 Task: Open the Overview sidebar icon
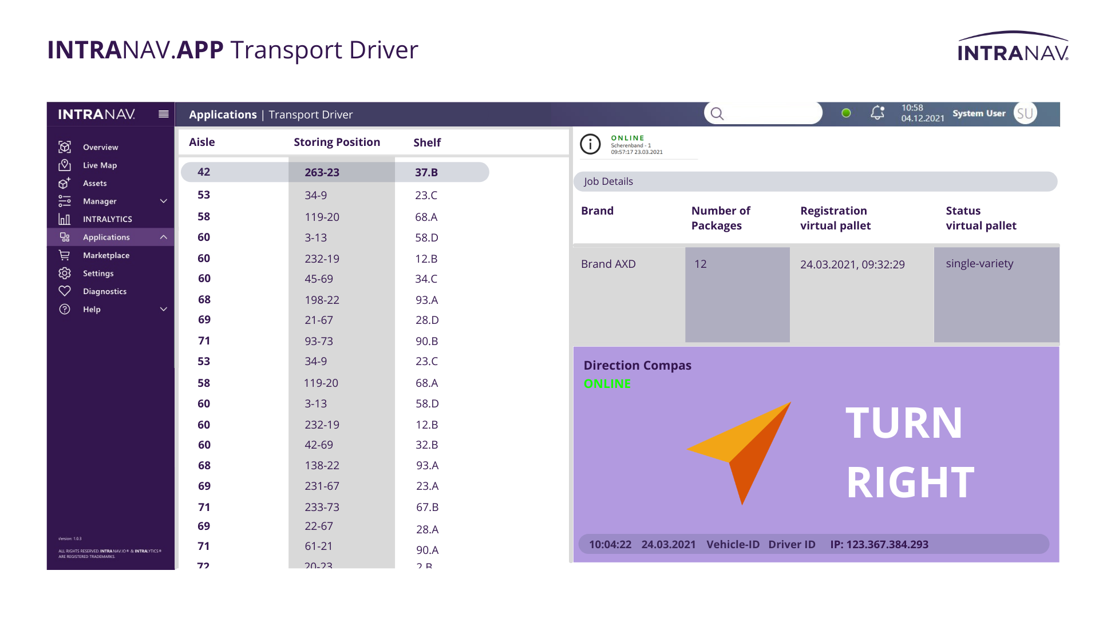[65, 147]
